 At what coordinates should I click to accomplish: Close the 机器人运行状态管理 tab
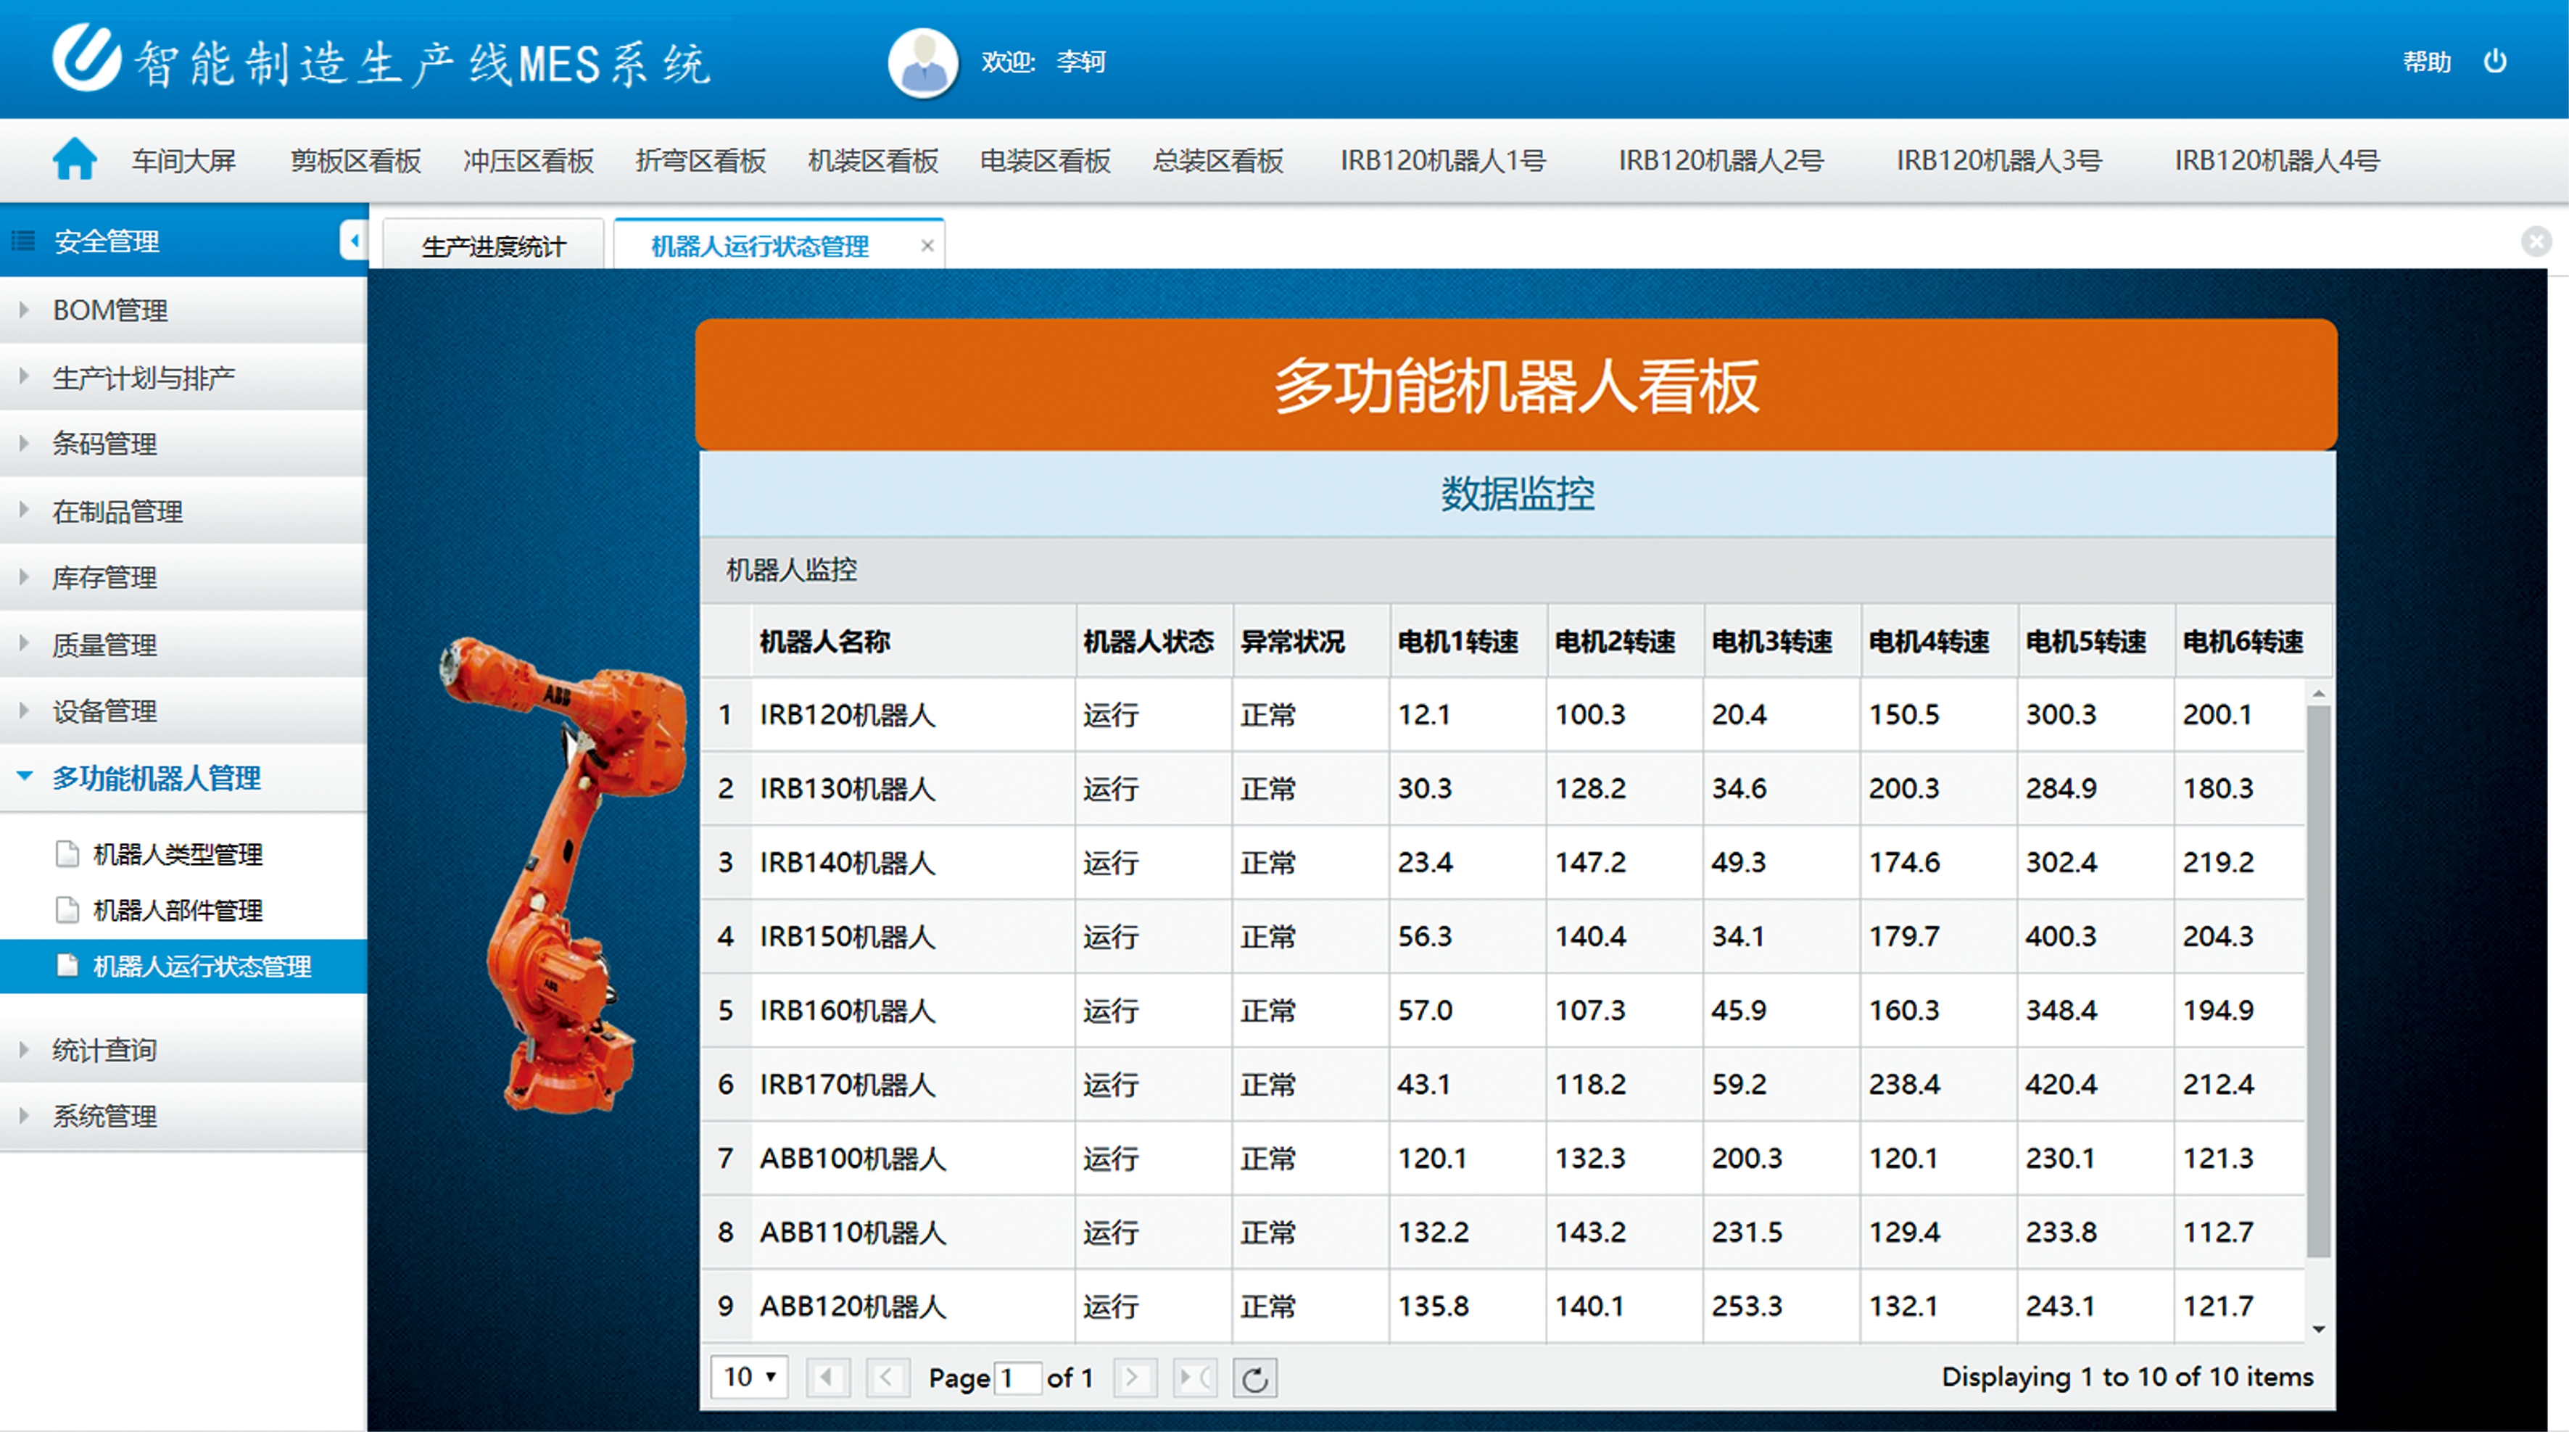927,245
